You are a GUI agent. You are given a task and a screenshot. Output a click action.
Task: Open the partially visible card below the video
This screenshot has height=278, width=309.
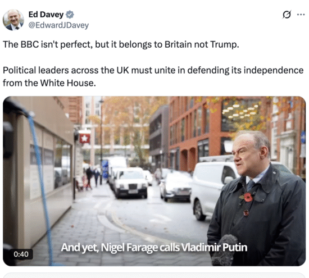click(154, 275)
